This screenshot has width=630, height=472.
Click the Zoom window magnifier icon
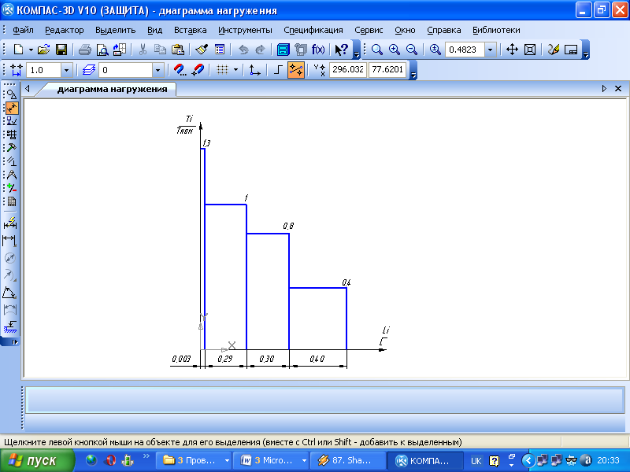coord(377,50)
